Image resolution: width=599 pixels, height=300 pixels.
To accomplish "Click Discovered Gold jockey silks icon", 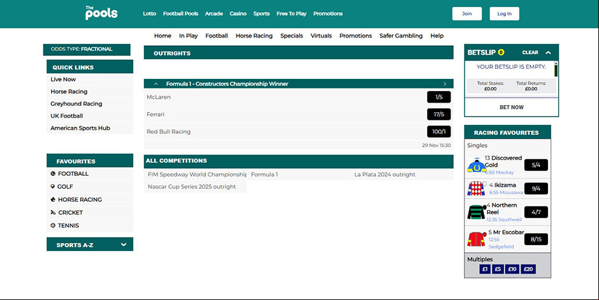I will click(x=477, y=165).
